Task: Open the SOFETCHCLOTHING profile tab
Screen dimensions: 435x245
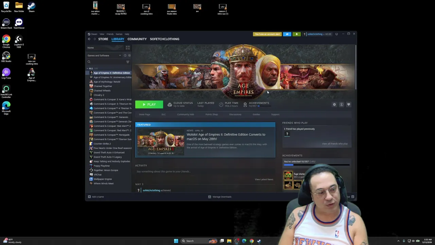Action: pos(164,39)
